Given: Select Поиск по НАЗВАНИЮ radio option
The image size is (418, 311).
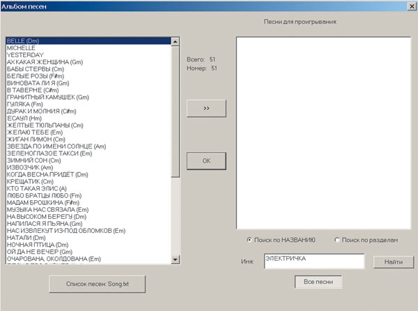Looking at the screenshot, I should pyautogui.click(x=250, y=240).
